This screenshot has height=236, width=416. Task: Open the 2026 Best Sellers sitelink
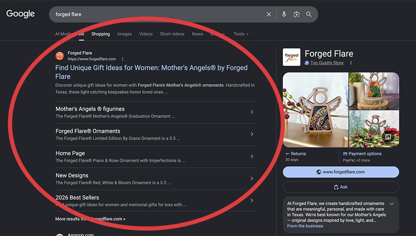pyautogui.click(x=77, y=198)
